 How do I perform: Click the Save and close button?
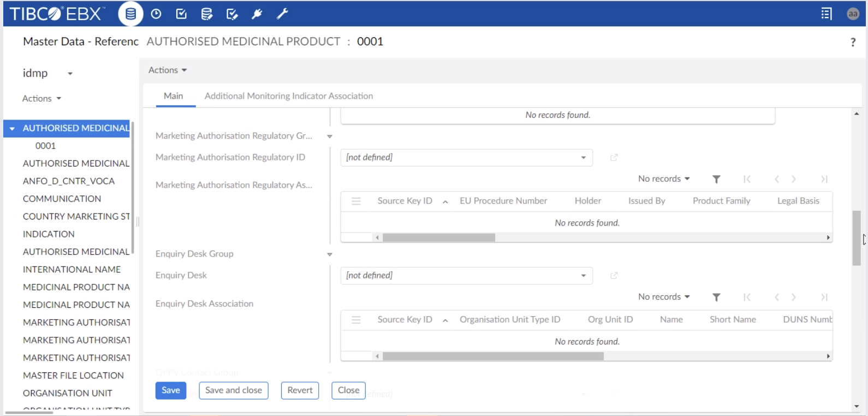(x=234, y=390)
